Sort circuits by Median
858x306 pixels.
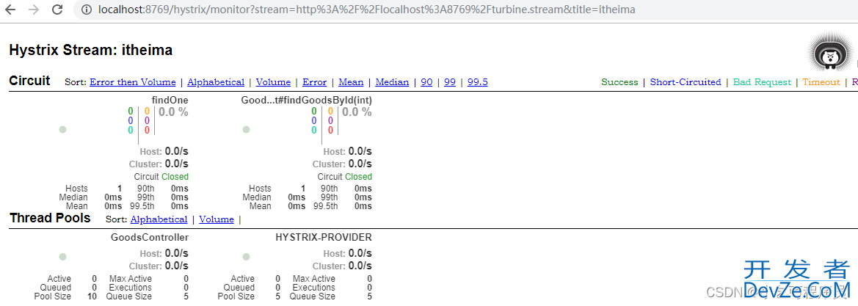coord(392,82)
